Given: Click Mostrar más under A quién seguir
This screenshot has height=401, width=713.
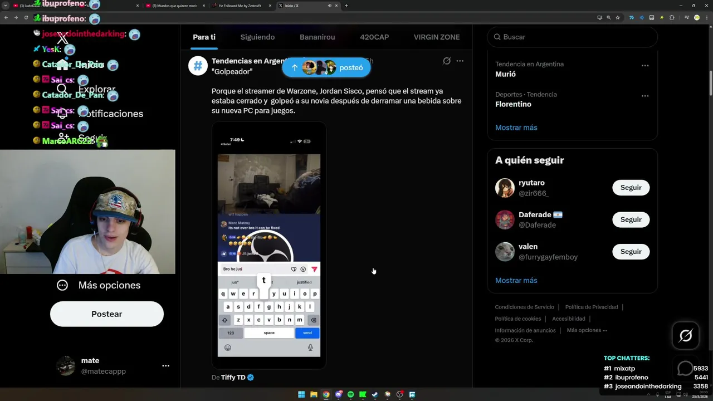Looking at the screenshot, I should pos(516,280).
